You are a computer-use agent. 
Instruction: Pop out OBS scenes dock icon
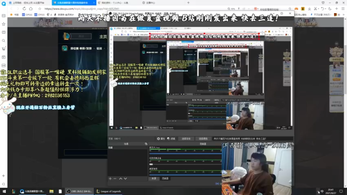pyautogui.click(x=146, y=144)
